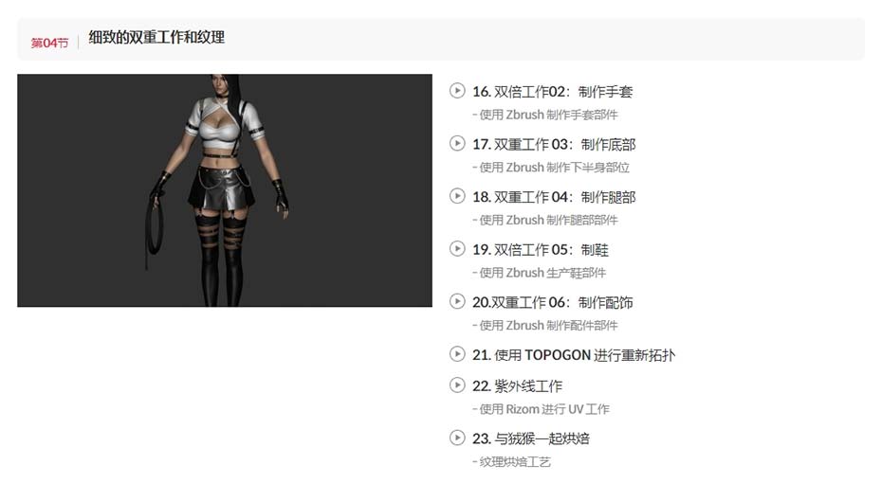Click play icon beside lesson 16
The width and height of the screenshot is (882, 483).
click(x=457, y=90)
